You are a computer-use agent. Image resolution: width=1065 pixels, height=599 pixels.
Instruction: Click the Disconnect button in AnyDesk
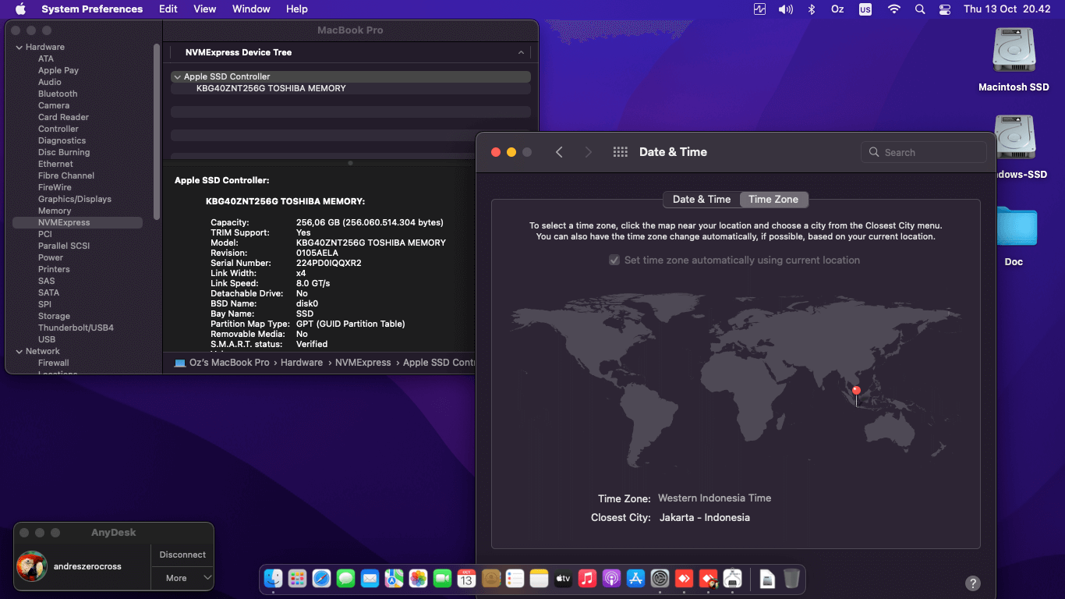pos(182,555)
